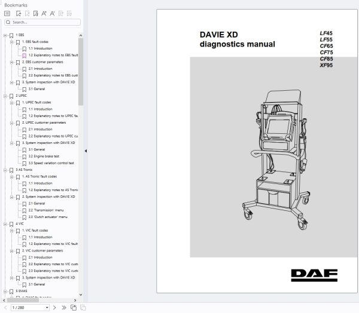Screen dimensions: 359x313
Task: Collapse '2. VIC customer parameters' node
Action: pos(11,251)
